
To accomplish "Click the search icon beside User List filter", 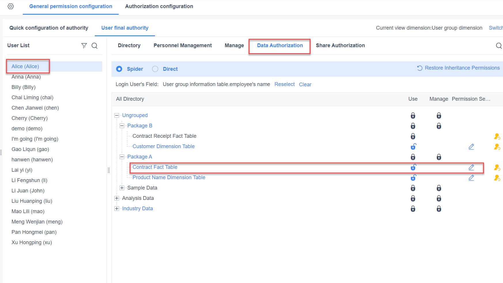I will (94, 45).
